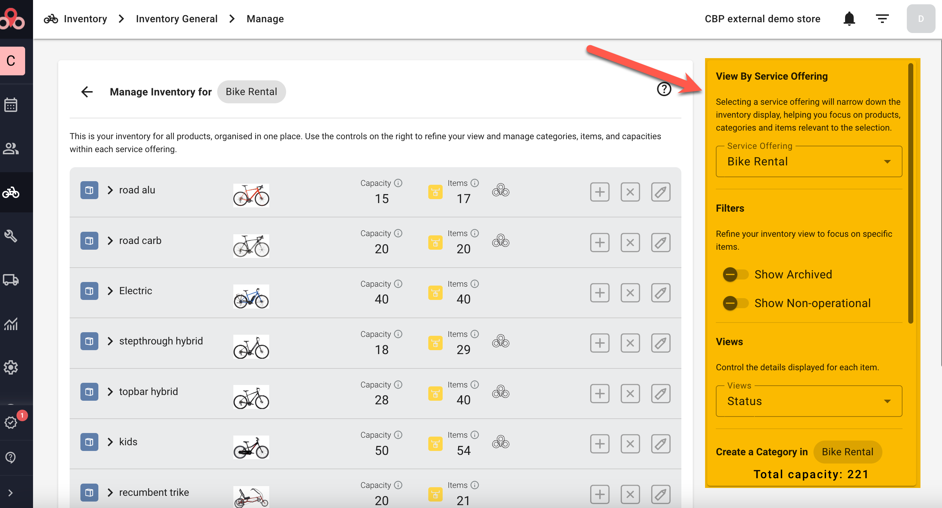Image resolution: width=942 pixels, height=508 pixels.
Task: Open the wrench maintenance icon in sidebar
Action: pos(11,236)
